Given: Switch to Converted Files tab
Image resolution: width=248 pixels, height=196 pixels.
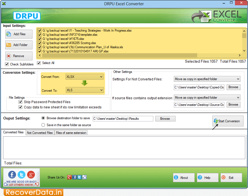Looking at the screenshot, I should pos(13,132).
